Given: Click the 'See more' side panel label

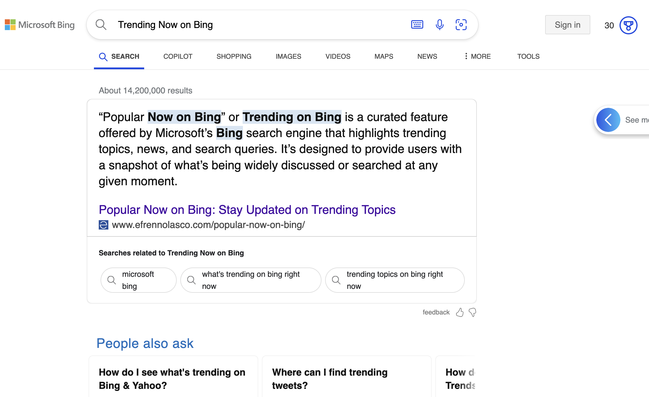Looking at the screenshot, I should pyautogui.click(x=637, y=120).
